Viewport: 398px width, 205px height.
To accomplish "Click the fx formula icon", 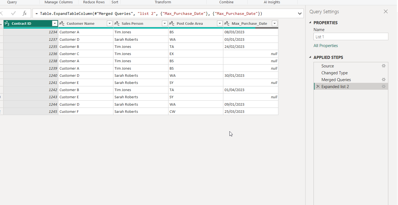I will tap(25, 13).
